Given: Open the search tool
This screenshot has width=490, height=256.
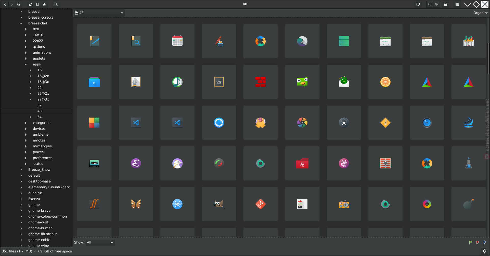Looking at the screenshot, I should coord(56,4).
